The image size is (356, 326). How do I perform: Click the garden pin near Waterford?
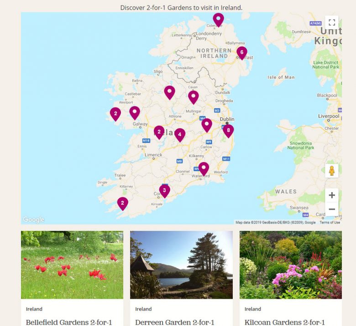click(204, 169)
